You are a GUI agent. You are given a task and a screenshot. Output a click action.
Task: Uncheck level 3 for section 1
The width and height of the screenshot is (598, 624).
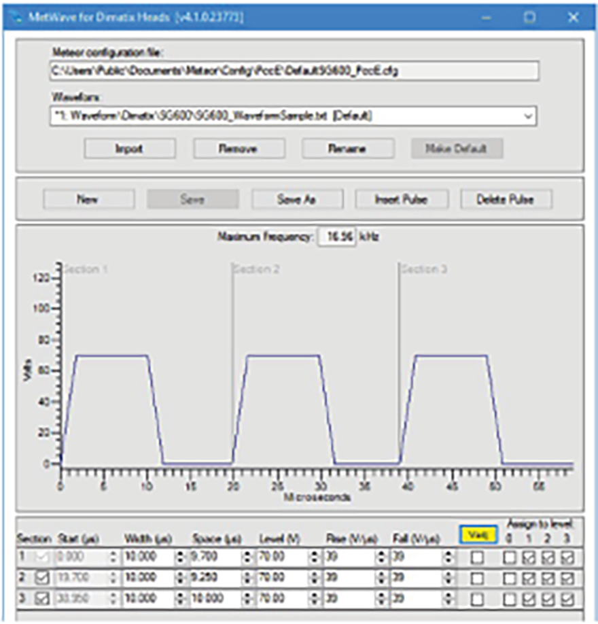[567, 557]
